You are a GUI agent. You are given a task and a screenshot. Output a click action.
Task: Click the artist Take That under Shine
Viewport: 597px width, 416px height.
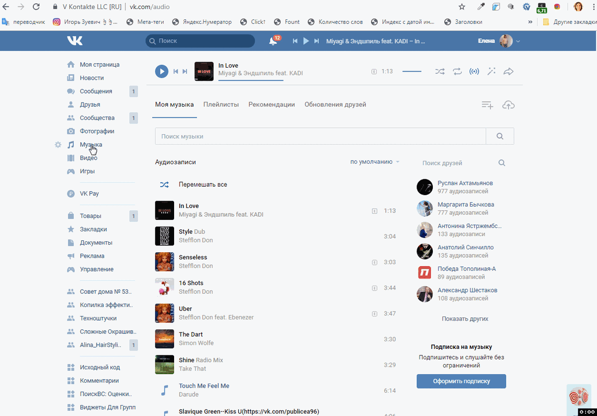[x=193, y=369]
